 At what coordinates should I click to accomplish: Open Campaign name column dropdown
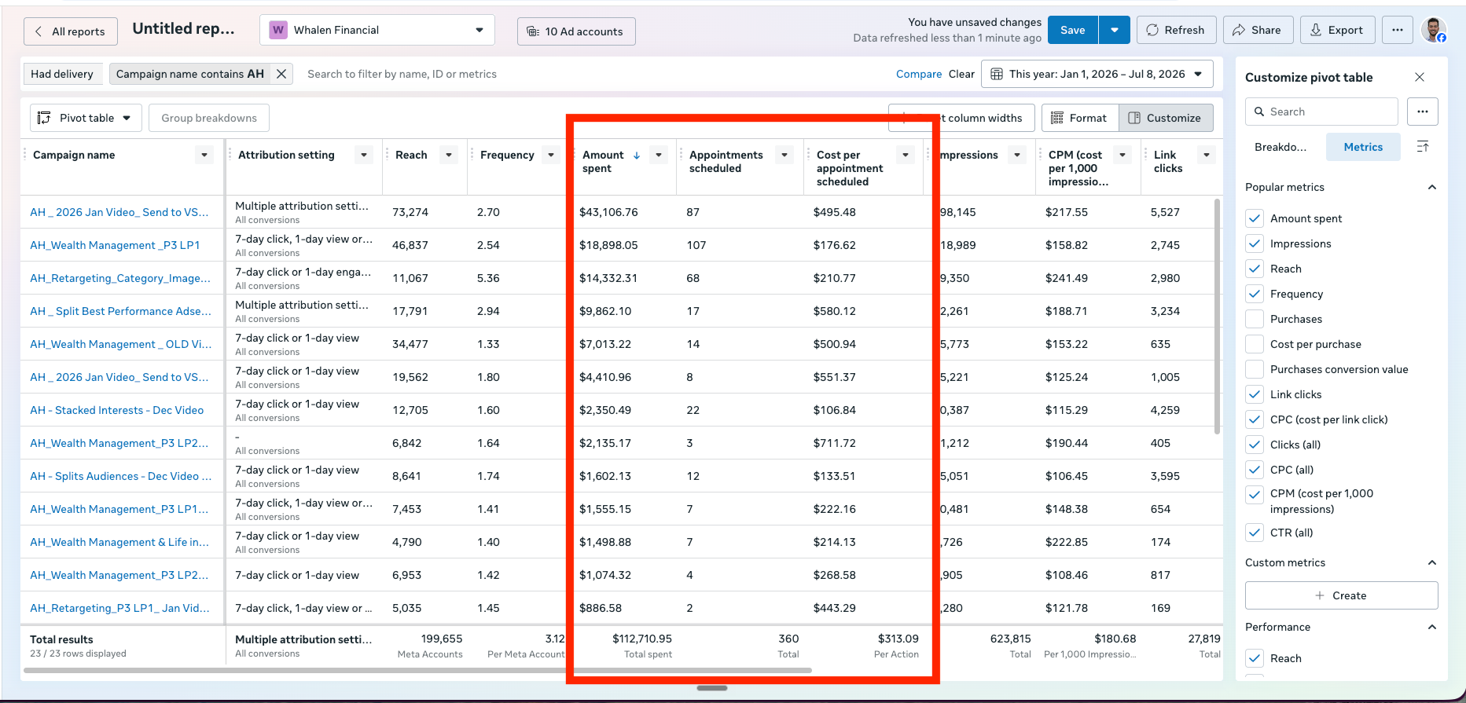coord(204,155)
